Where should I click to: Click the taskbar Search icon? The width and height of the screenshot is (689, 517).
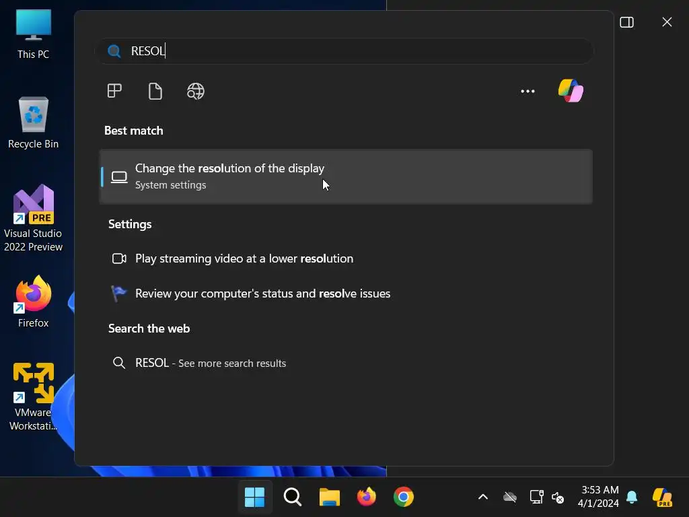pos(292,497)
